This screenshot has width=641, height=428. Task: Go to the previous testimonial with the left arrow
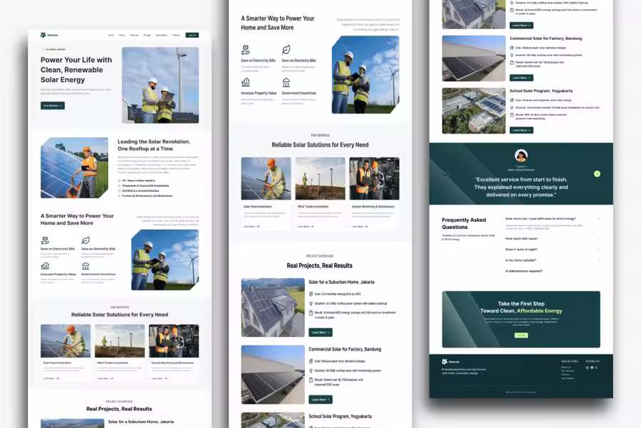pos(445,173)
